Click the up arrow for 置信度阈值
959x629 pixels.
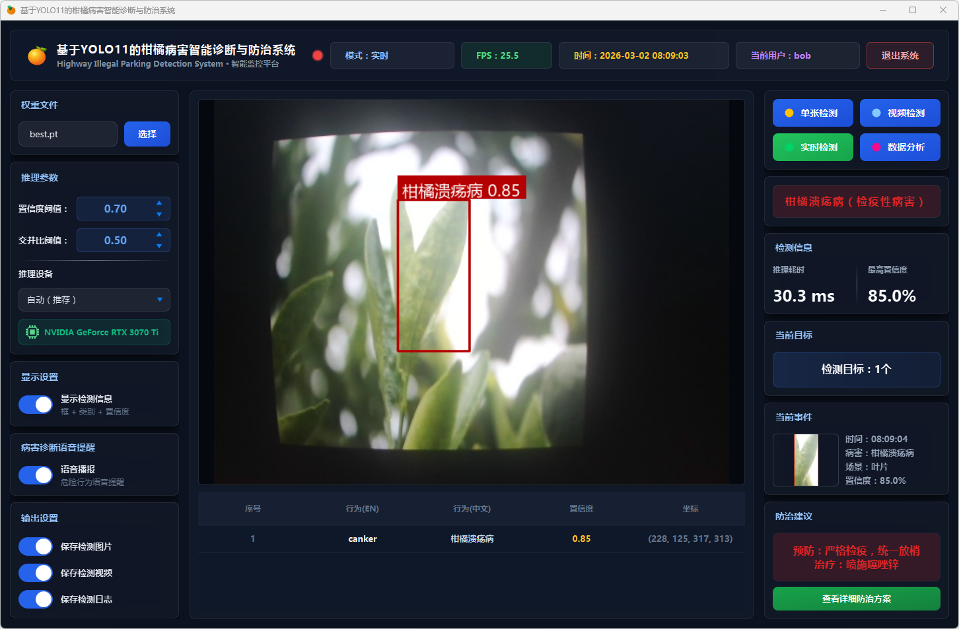click(159, 203)
